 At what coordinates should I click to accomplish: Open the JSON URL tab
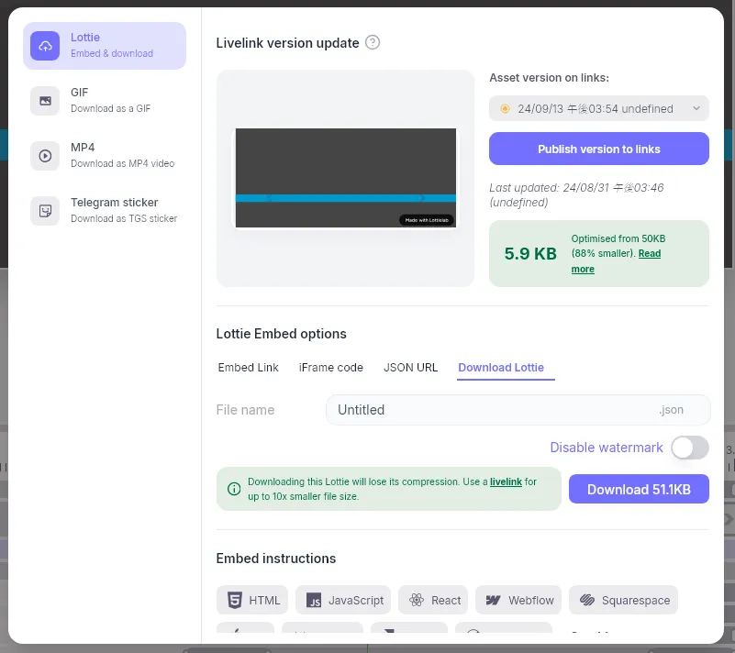410,368
